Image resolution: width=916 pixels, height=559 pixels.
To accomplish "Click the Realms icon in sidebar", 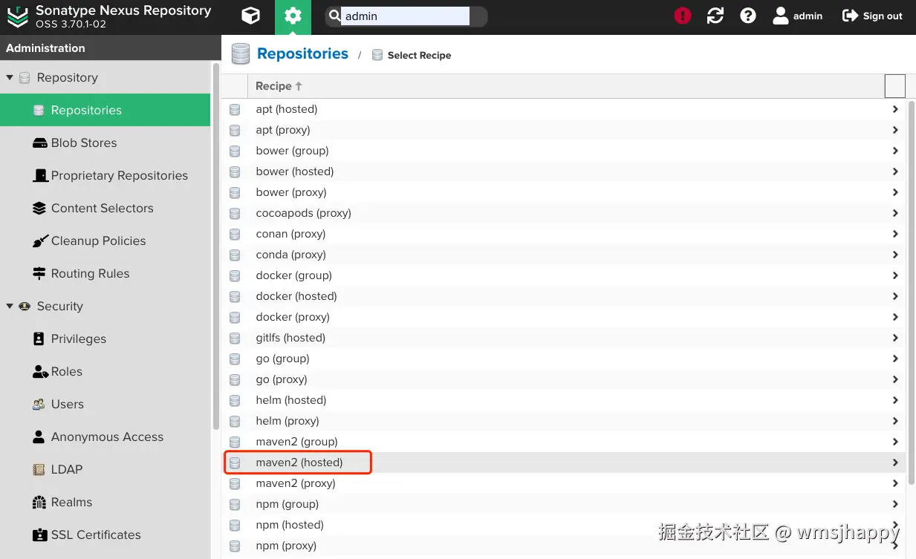I will tap(39, 502).
